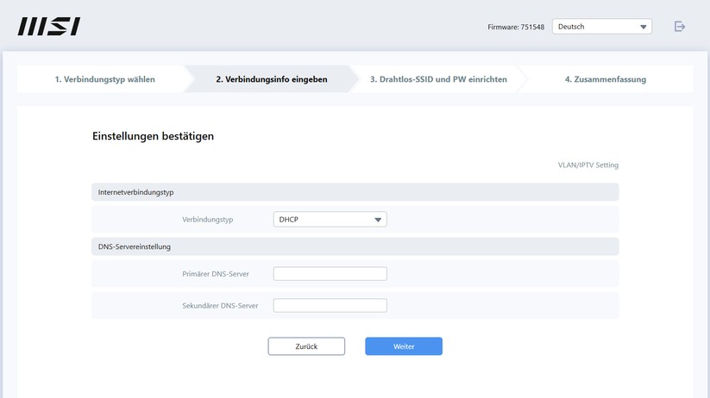This screenshot has width=710, height=398.
Task: Click the MSI logo
Action: tap(49, 27)
